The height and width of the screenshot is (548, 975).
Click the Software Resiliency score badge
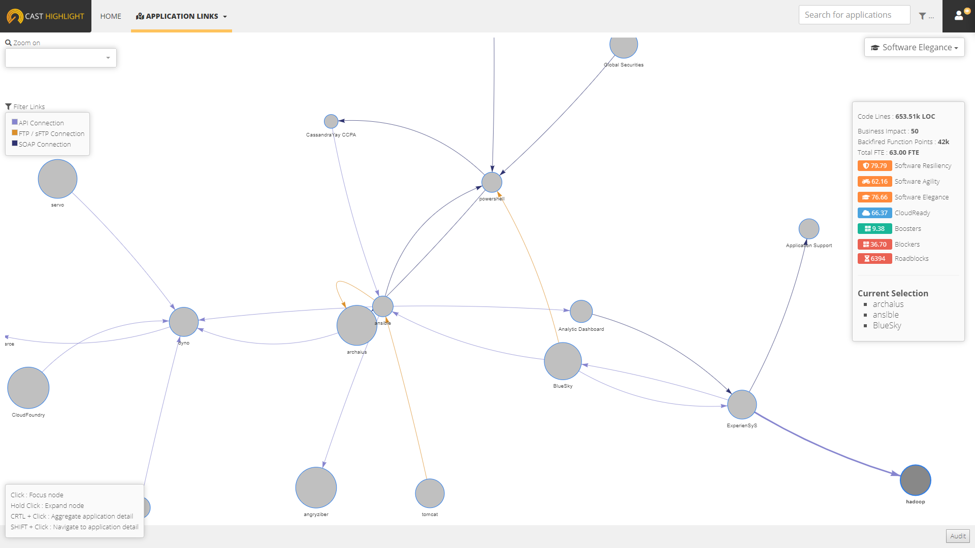coord(874,165)
